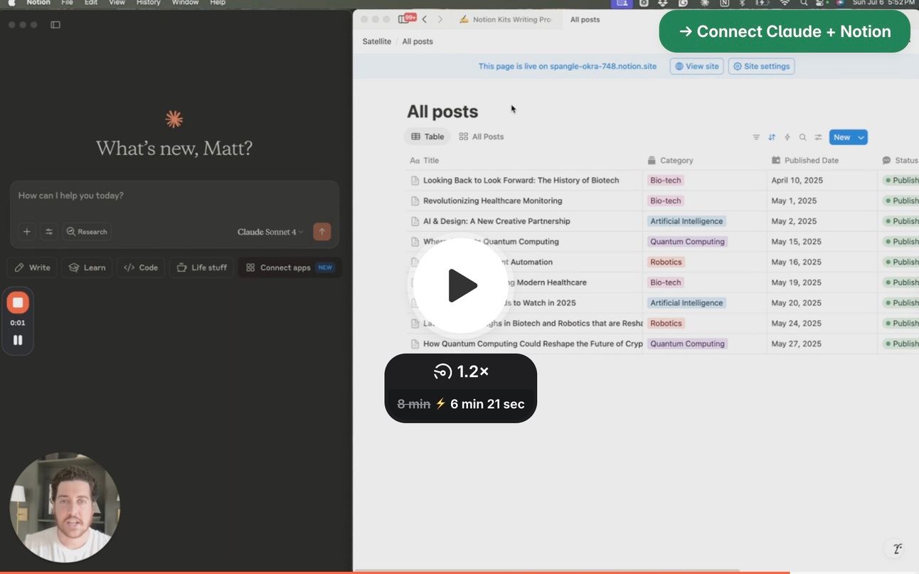Image resolution: width=919 pixels, height=574 pixels.
Task: Click the 'April 10, 2025' date cell
Action: (796, 181)
